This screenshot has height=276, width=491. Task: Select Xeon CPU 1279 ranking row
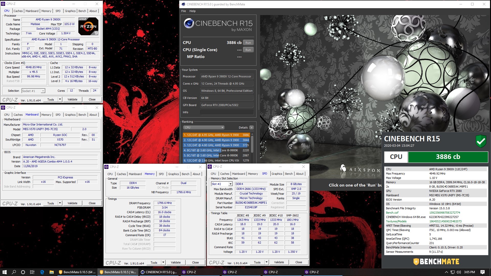216,160
